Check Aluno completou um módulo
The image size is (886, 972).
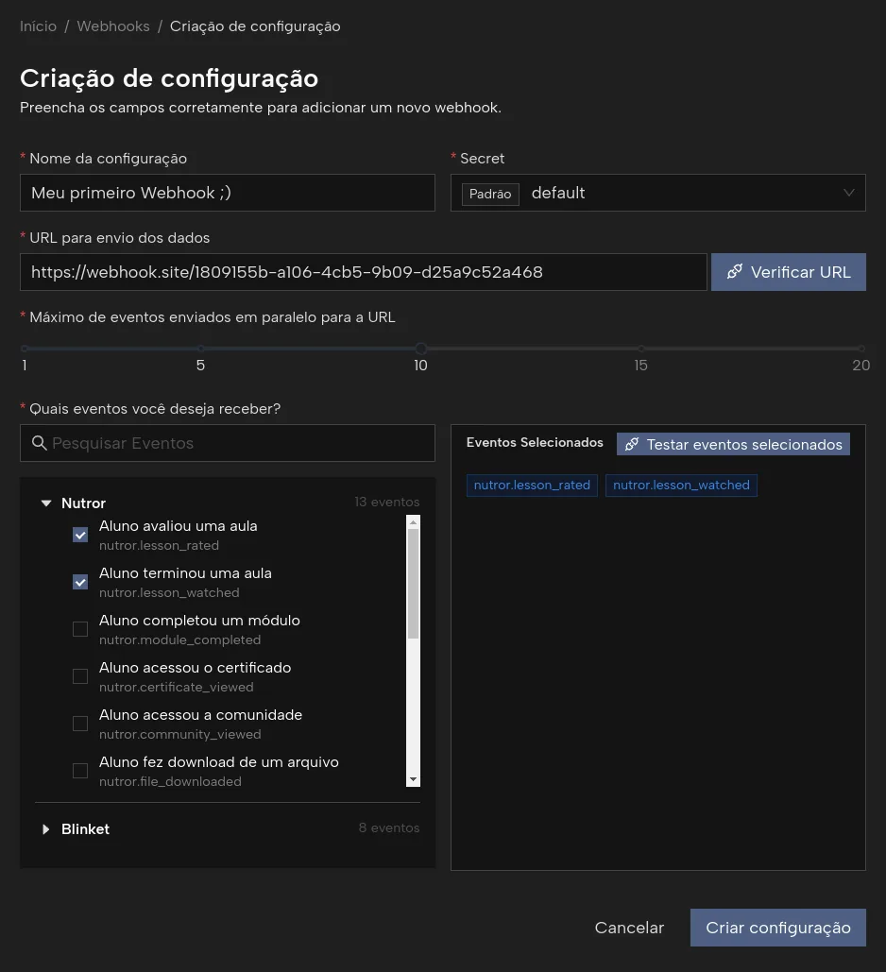(80, 628)
